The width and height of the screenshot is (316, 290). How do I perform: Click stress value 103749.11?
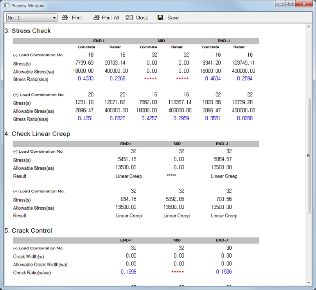pos(243,63)
